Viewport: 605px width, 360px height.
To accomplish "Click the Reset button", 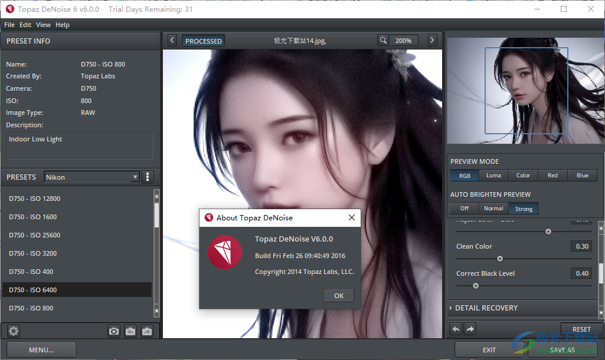I will point(581,329).
